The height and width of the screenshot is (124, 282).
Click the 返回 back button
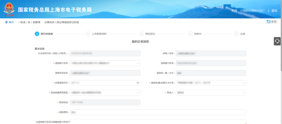(271, 22)
